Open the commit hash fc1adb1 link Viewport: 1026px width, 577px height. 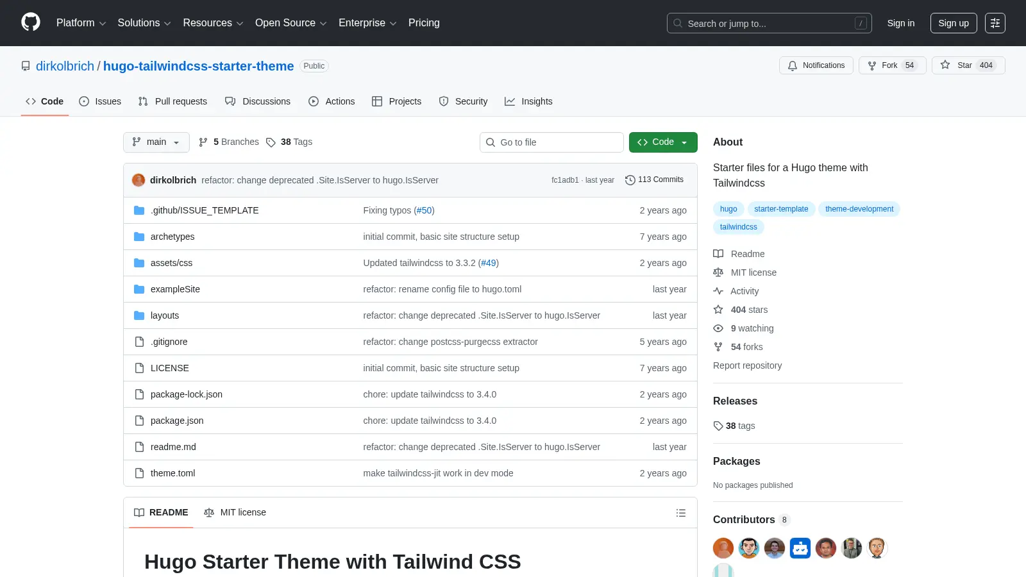pos(565,180)
